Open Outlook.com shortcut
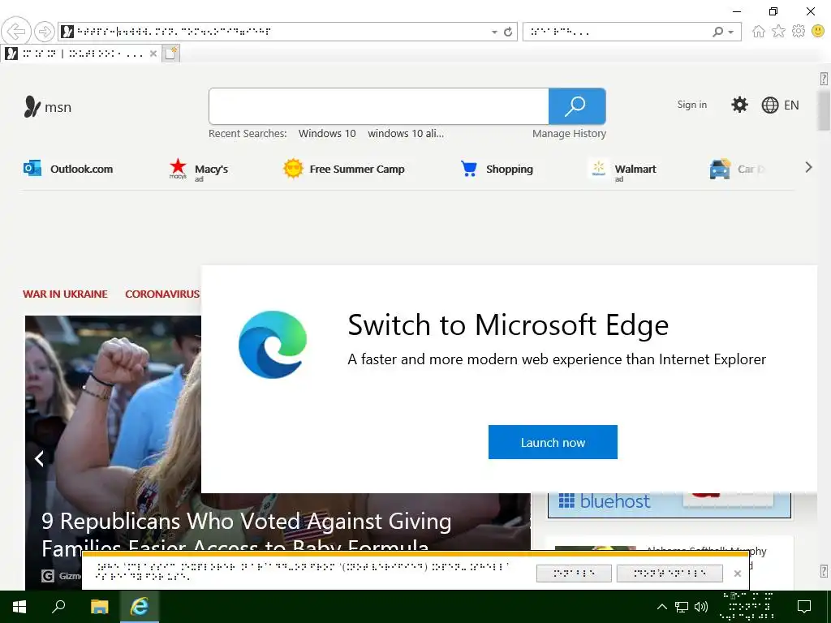Viewport: 831px width, 623px height. coord(68,169)
